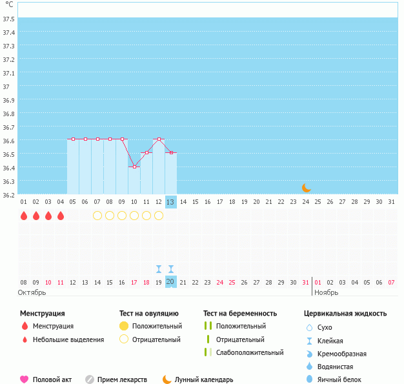Click the orange moon icon on day 24
404x384 pixels.
[x=307, y=188]
